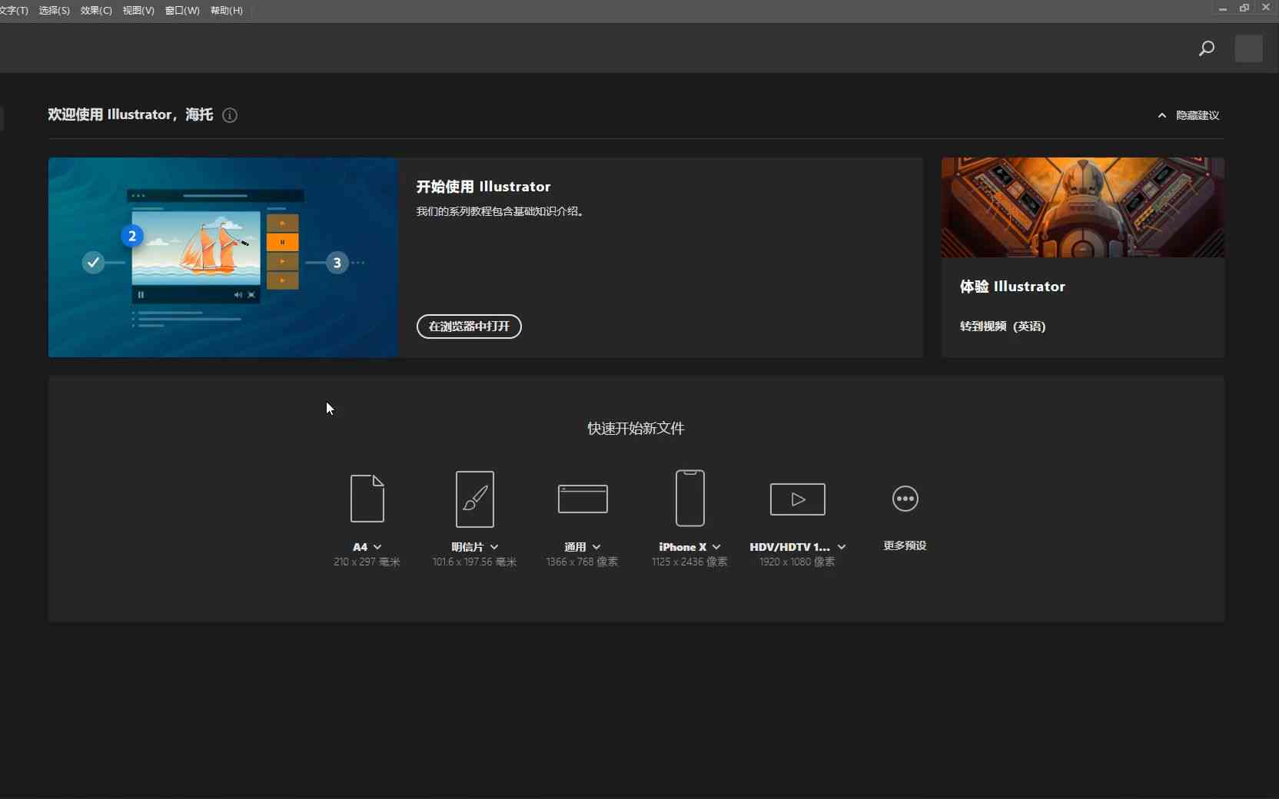
Task: Open the 选择(S) menu
Action: [54, 11]
